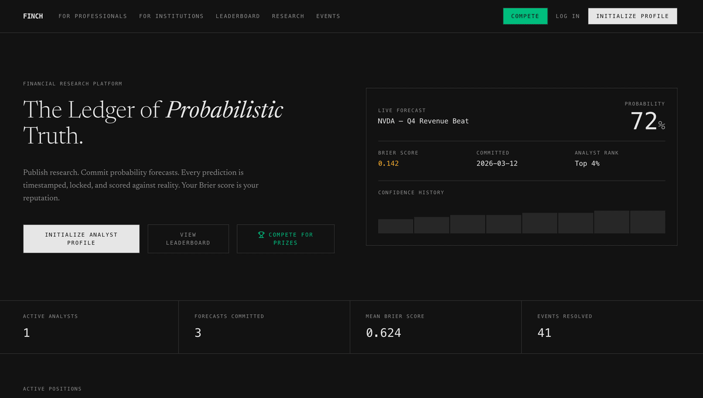This screenshot has width=703, height=398.
Task: Click the Mean Brier Score value 0.624
Action: click(x=383, y=333)
